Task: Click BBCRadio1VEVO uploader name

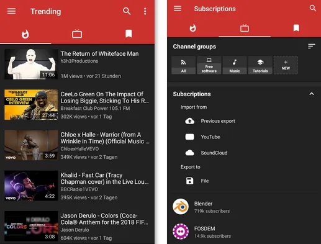Action: click(79, 189)
